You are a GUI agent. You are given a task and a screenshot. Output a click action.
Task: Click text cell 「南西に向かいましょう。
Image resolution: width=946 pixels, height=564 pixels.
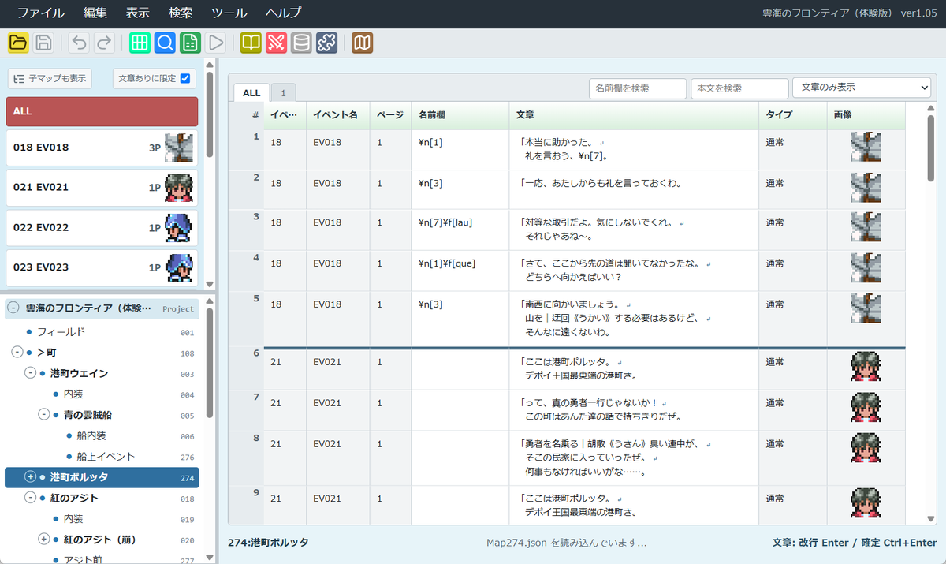(634, 318)
